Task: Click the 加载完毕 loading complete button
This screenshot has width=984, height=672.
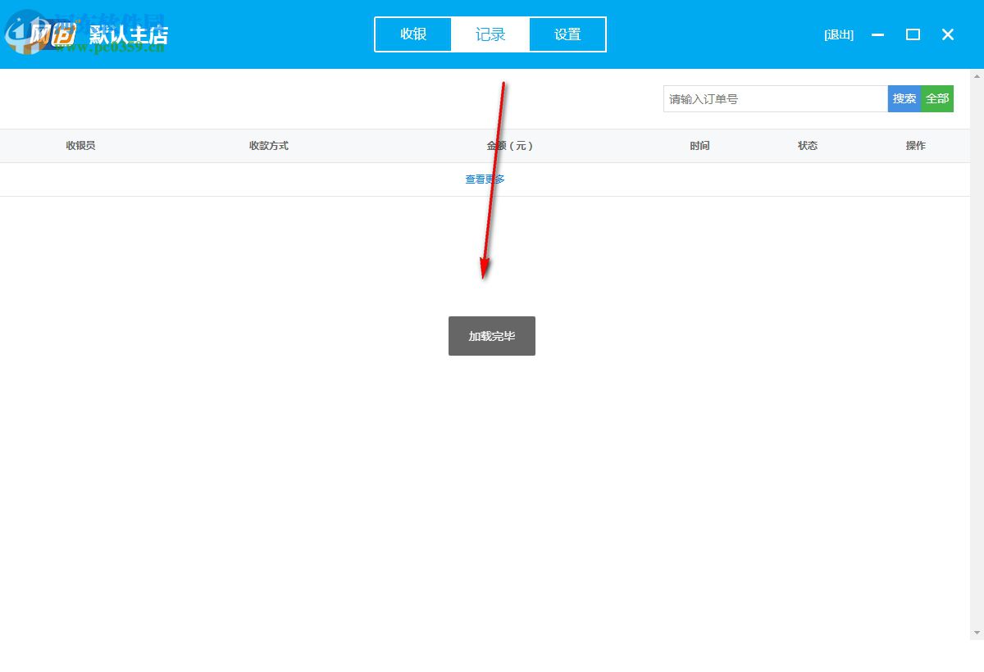Action: pyautogui.click(x=491, y=335)
